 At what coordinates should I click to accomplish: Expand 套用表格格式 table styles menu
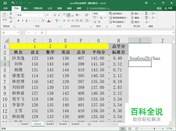pyautogui.click(x=119, y=18)
